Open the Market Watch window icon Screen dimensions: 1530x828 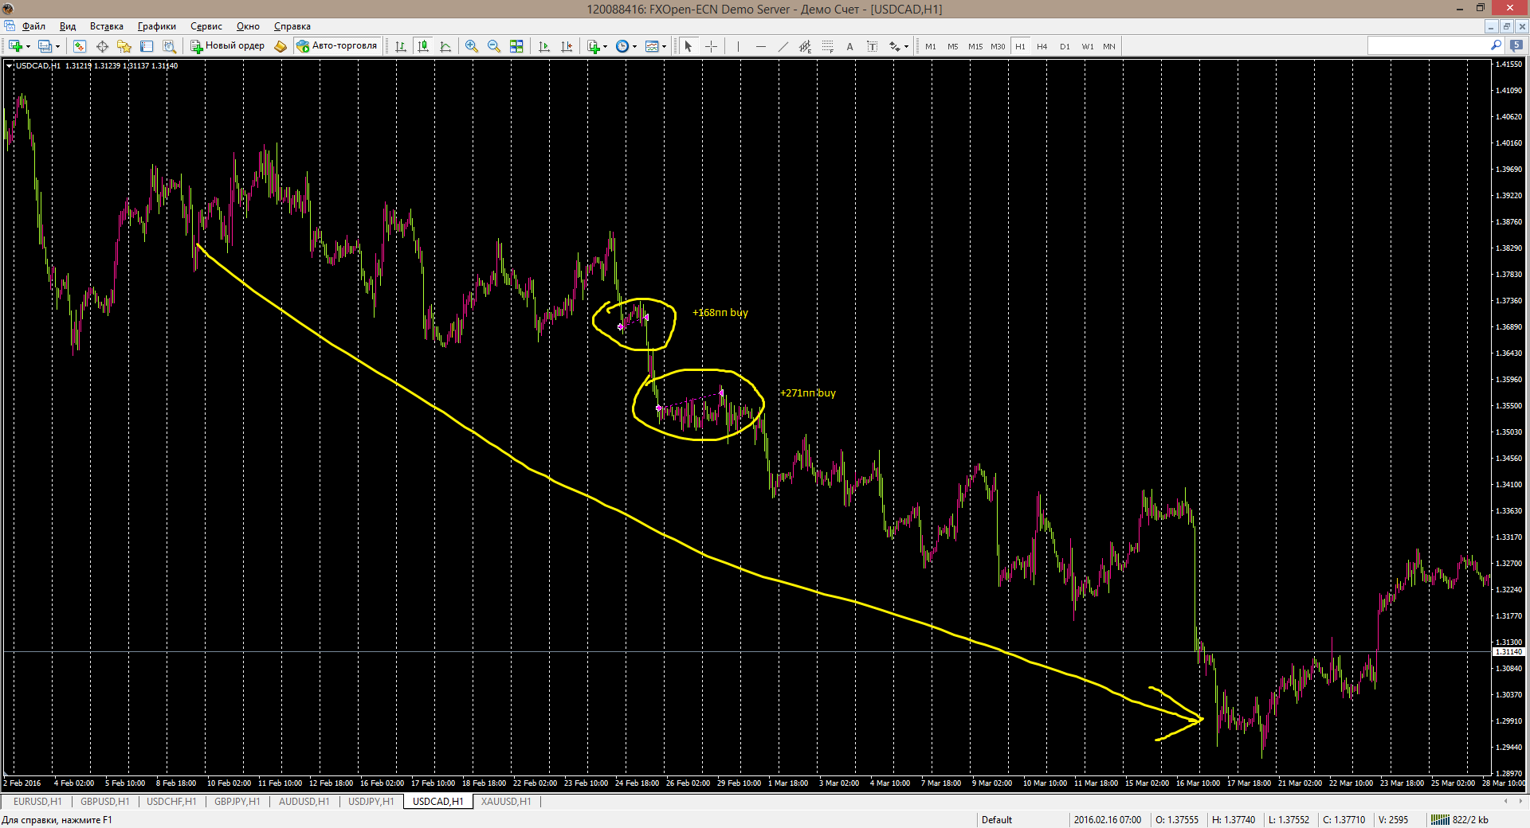80,46
